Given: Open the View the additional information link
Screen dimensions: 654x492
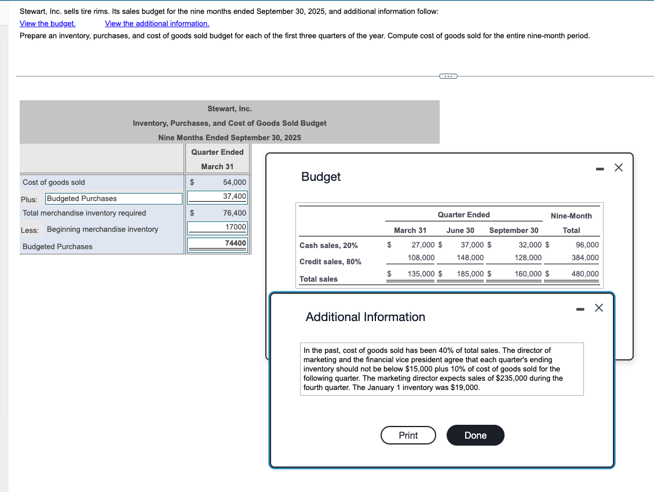Looking at the screenshot, I should point(156,23).
